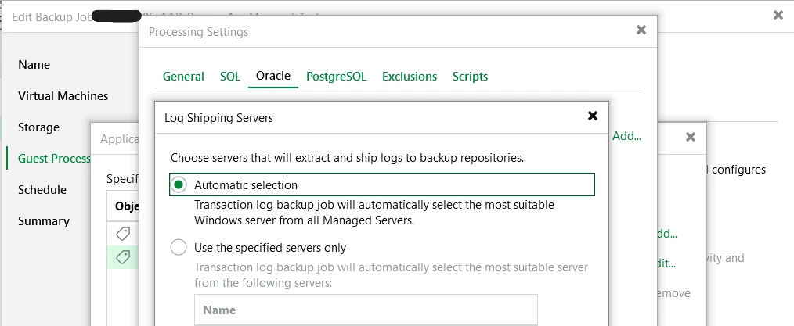Jump to the Schedule wizard step
794x326 pixels.
pyautogui.click(x=42, y=190)
